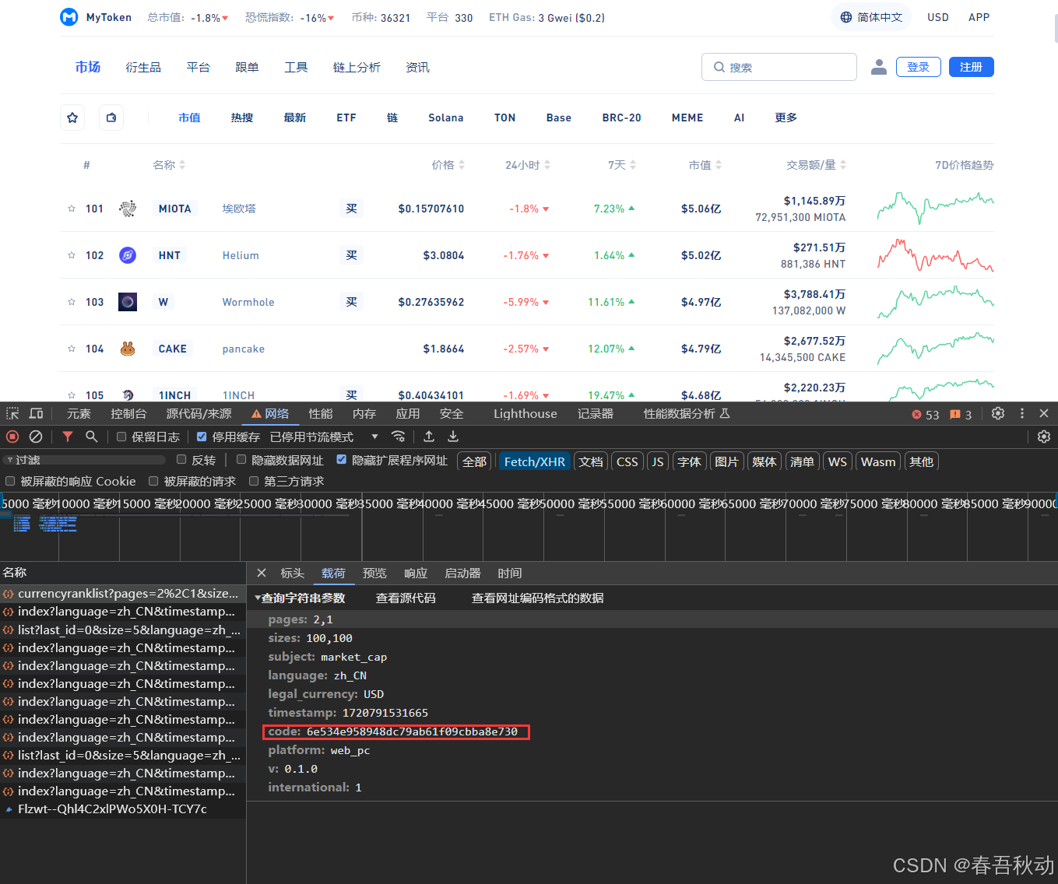Enable 被屏蔽的响应 Cookie checkbox
The height and width of the screenshot is (884, 1058).
(10, 481)
